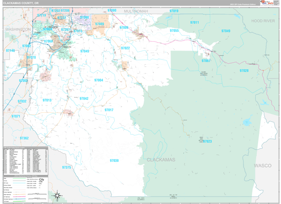Select ZIP code 97013 label
281x204 pixels.
[47, 100]
